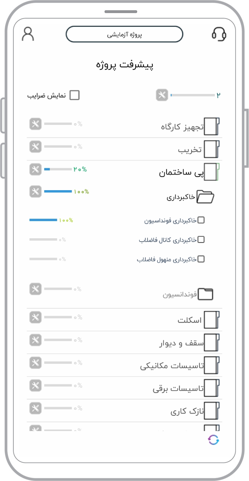Click tools icon beside پی ساختمان

point(35,170)
